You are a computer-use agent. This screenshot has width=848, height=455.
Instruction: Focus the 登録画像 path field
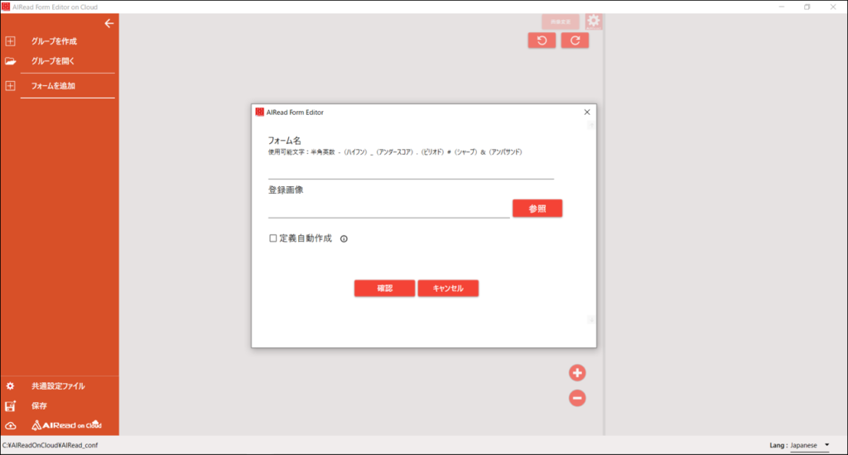click(389, 209)
